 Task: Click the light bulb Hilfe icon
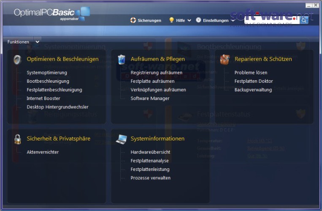[x=171, y=20]
